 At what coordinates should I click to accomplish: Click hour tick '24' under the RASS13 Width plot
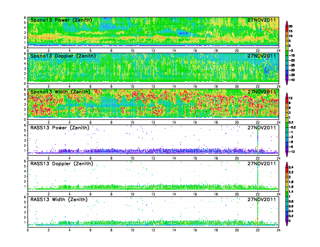click(x=278, y=230)
